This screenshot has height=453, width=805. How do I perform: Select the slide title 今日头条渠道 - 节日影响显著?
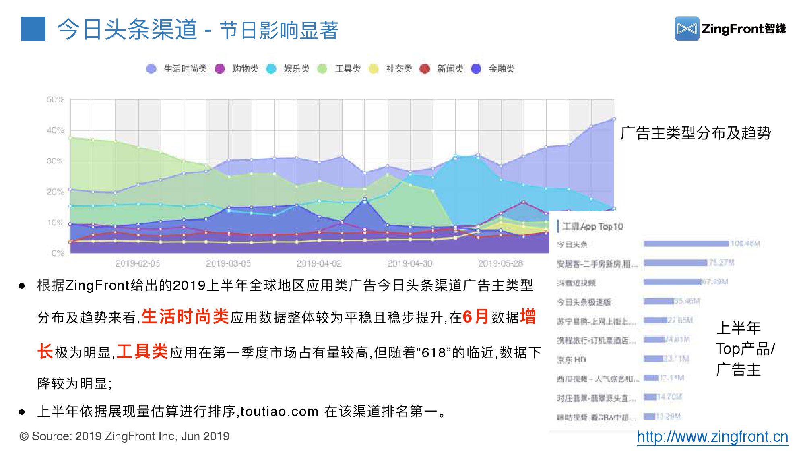click(198, 29)
